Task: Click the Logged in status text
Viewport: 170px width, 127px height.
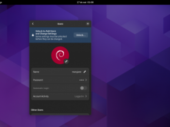Action: click(x=79, y=96)
